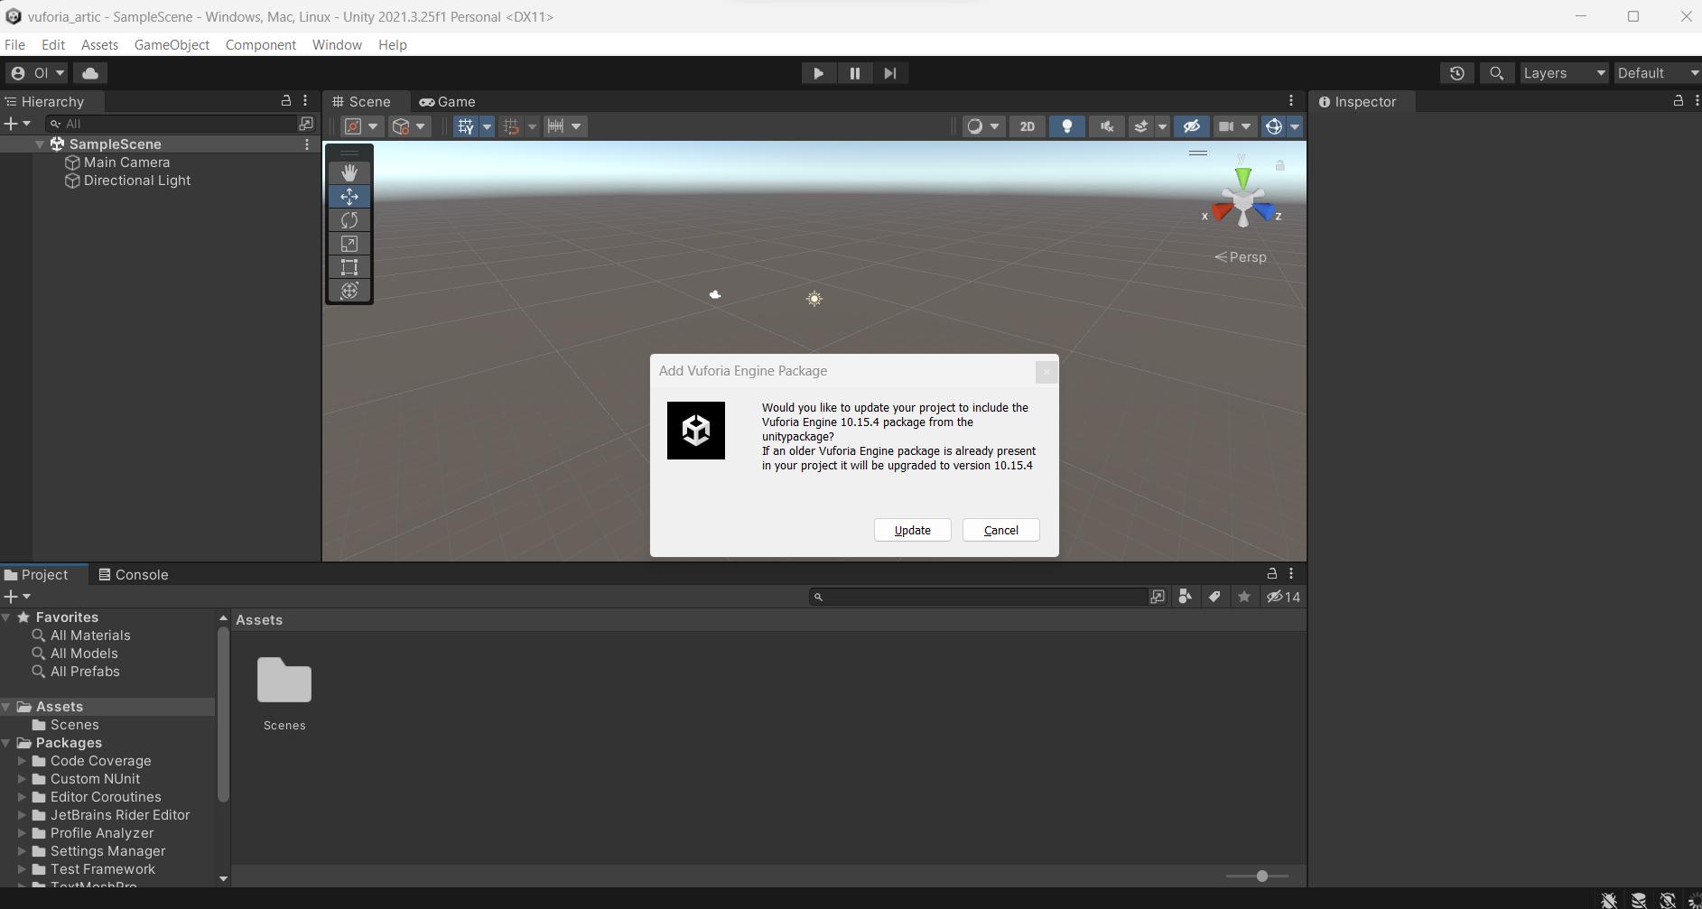
Task: Click the cloud services icon
Action: (90, 73)
